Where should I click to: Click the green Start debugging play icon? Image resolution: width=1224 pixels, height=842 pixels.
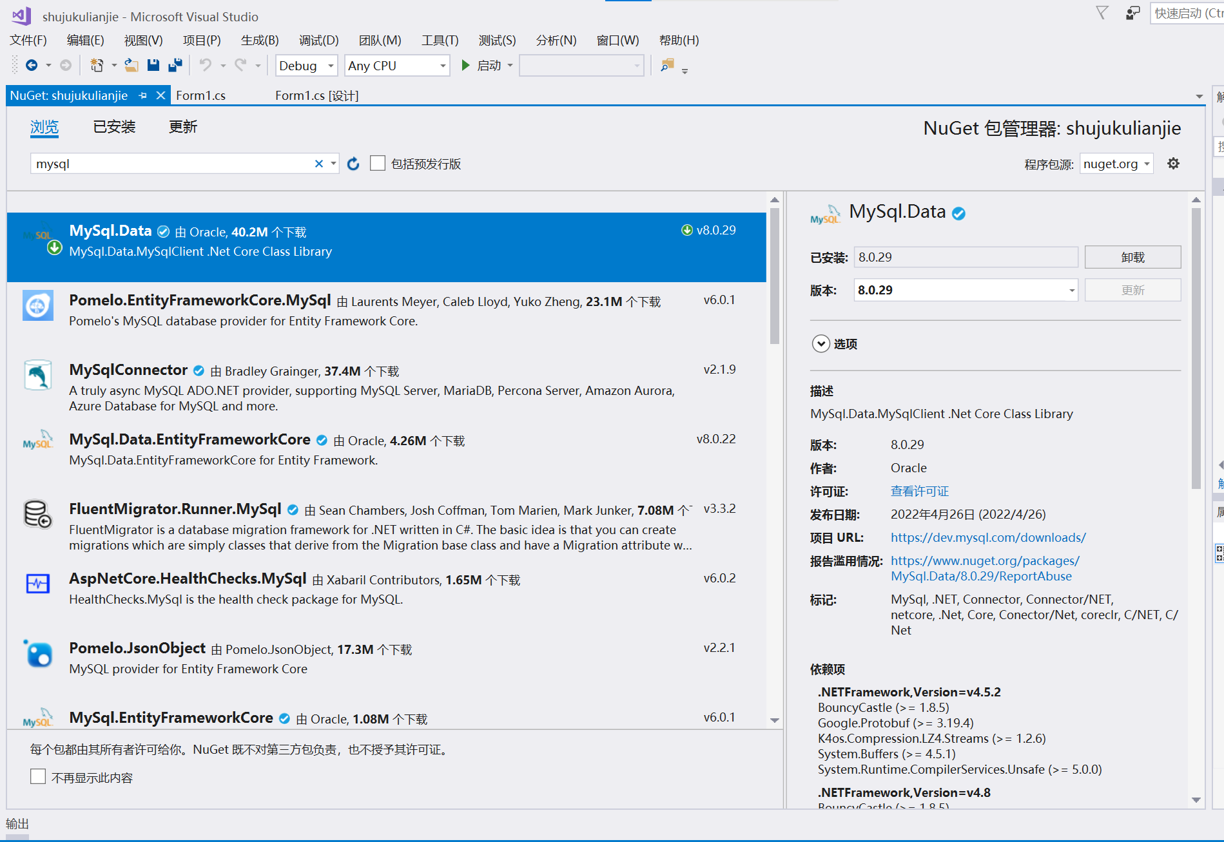tap(465, 65)
